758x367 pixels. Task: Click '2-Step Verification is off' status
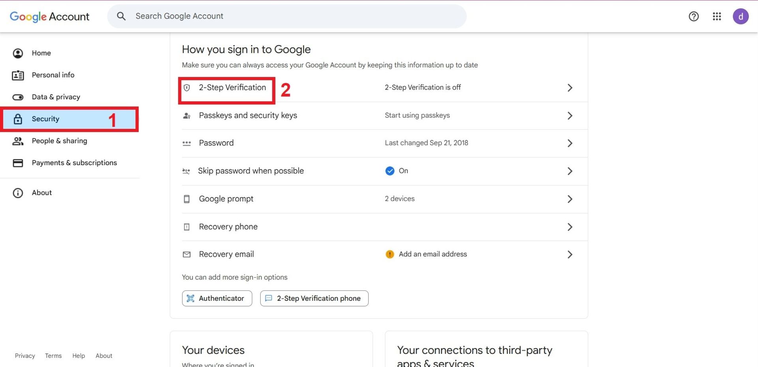423,87
